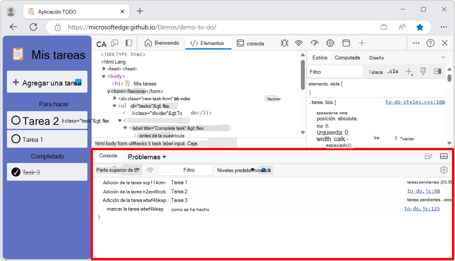The image size is (455, 261).
Task: Select Diseño sidebar tab
Action: pos(377,57)
